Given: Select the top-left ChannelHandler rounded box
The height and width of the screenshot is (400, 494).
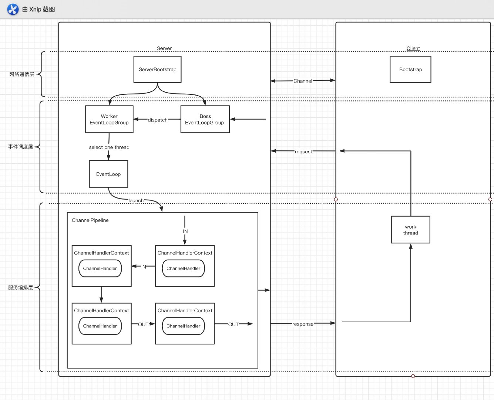Looking at the screenshot, I should 100,269.
